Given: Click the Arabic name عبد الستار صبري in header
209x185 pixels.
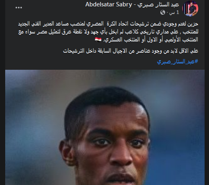Looking at the screenshot, I should pos(158,4).
